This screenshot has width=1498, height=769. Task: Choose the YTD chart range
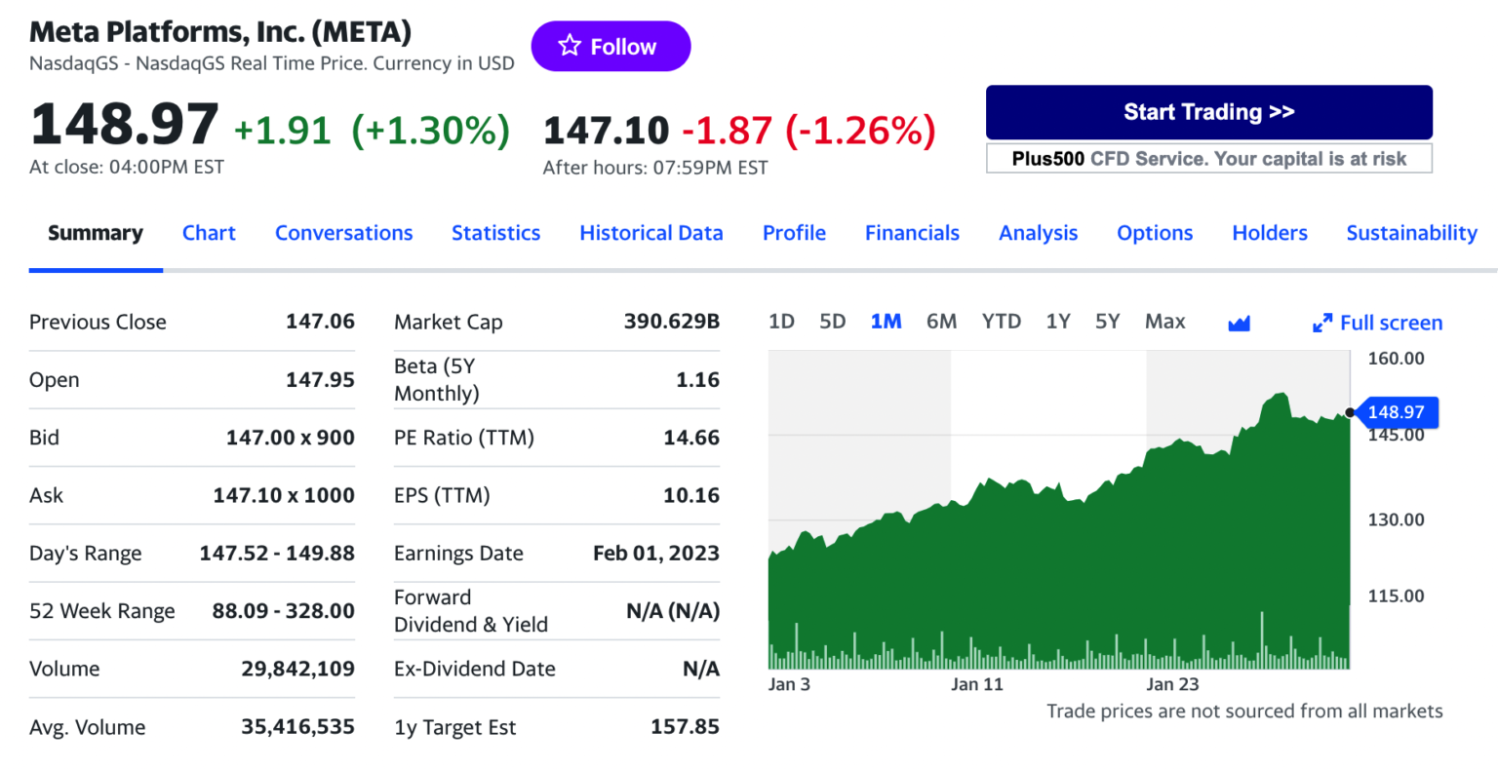pos(1002,322)
